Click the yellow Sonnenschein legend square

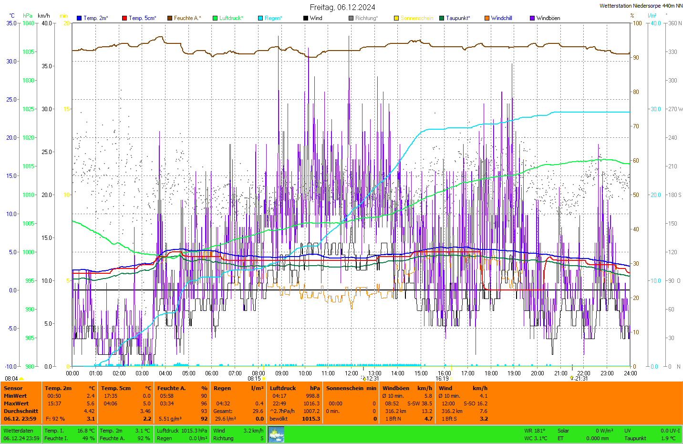[x=396, y=18]
